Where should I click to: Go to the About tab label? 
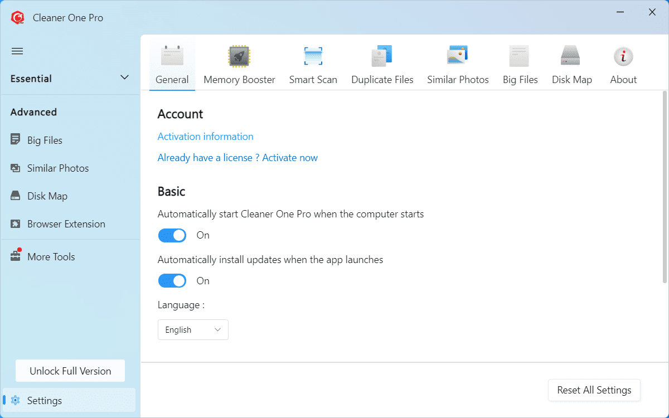coord(623,80)
